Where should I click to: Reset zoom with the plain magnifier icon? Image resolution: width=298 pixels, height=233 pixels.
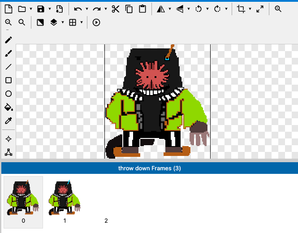click(22, 22)
